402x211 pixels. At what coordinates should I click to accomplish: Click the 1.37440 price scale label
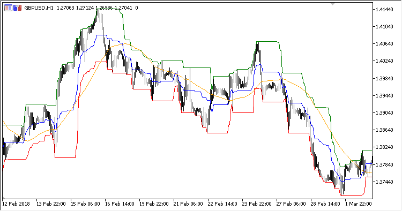point(384,182)
